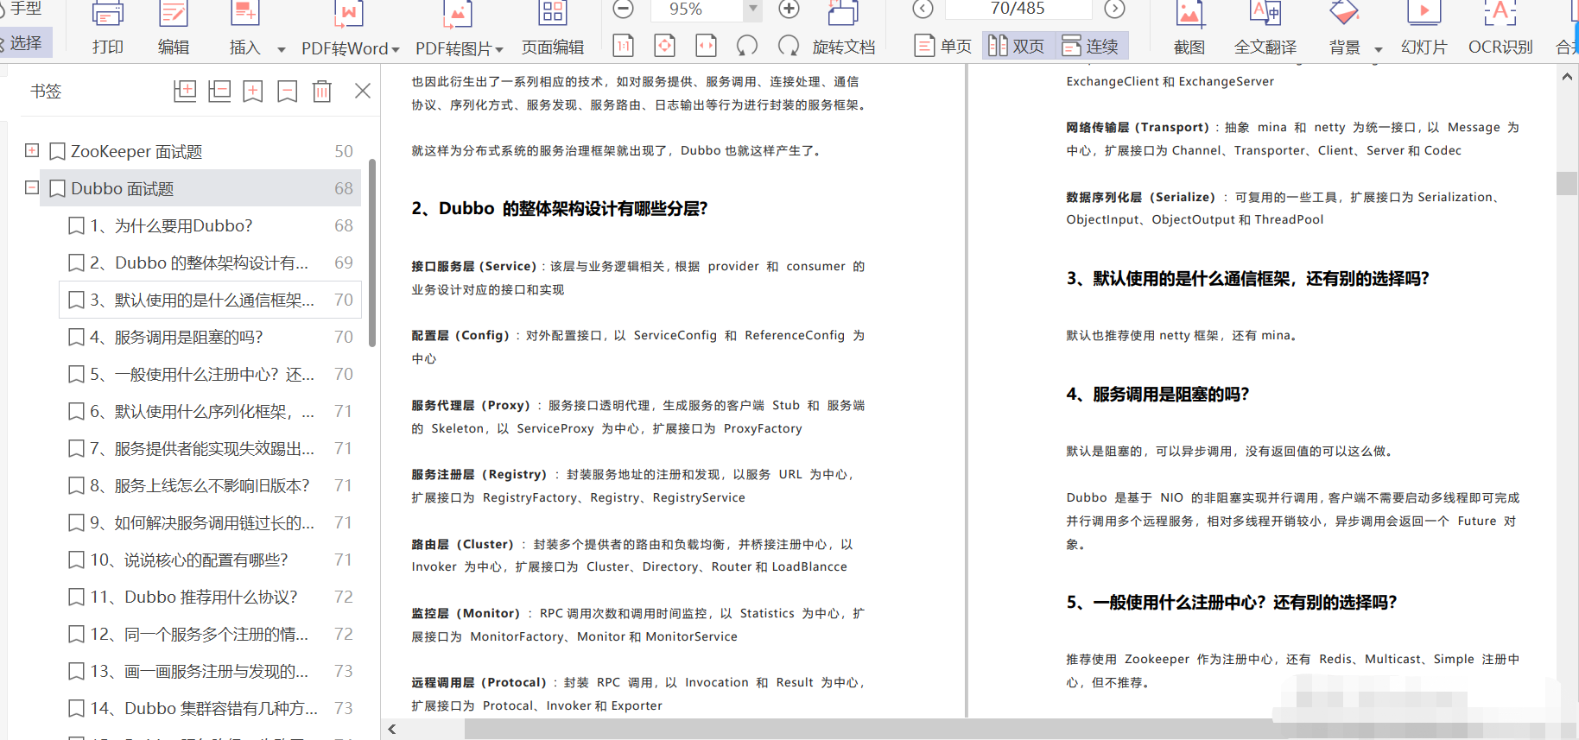Switch to 单页 single page view
Screen dimensions: 1579x740
(942, 46)
